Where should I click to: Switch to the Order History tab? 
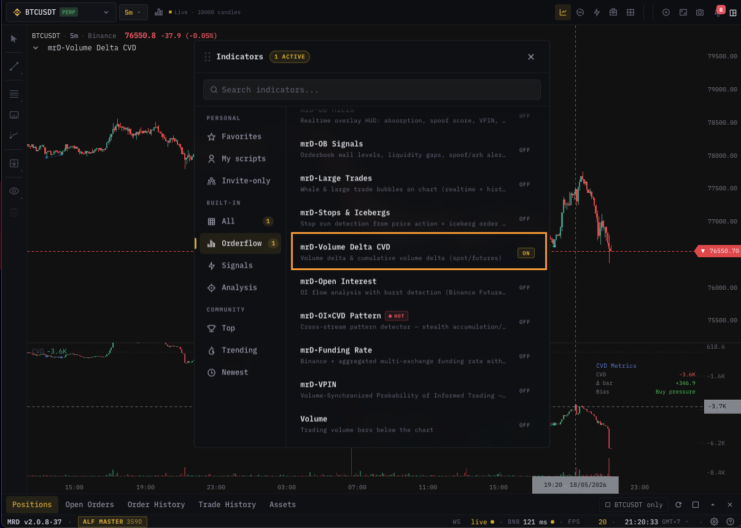click(156, 505)
